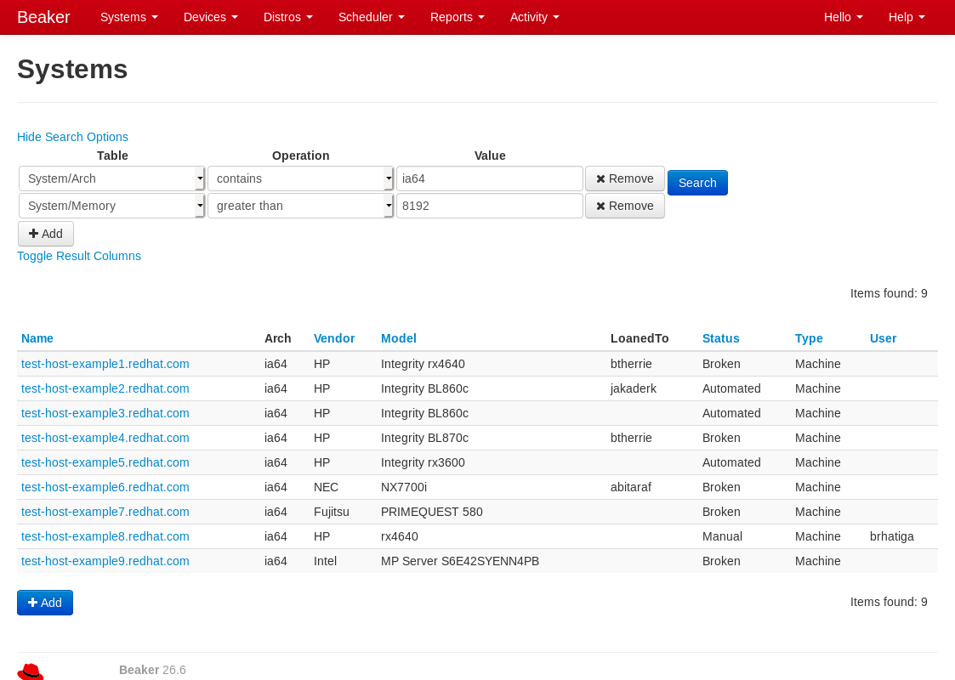955x680 pixels.
Task: Click the blue Search button
Action: click(697, 183)
